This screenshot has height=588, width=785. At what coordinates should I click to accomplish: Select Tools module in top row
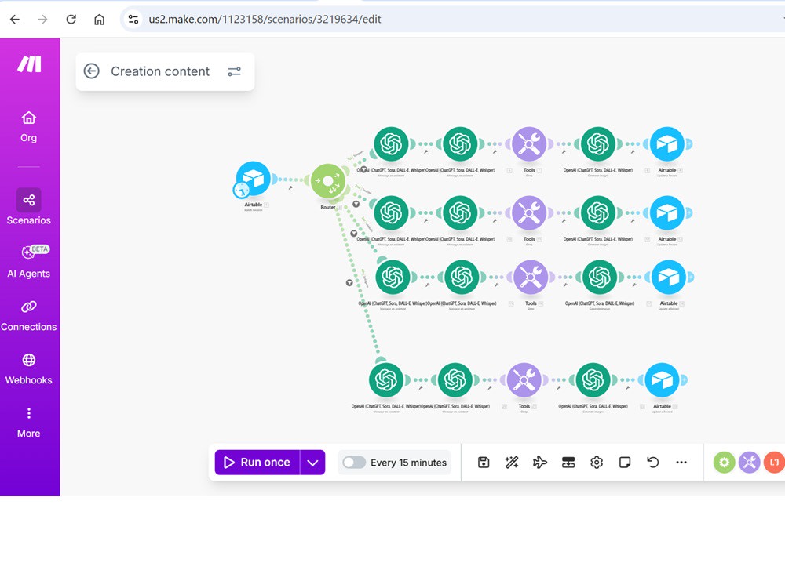coord(529,144)
